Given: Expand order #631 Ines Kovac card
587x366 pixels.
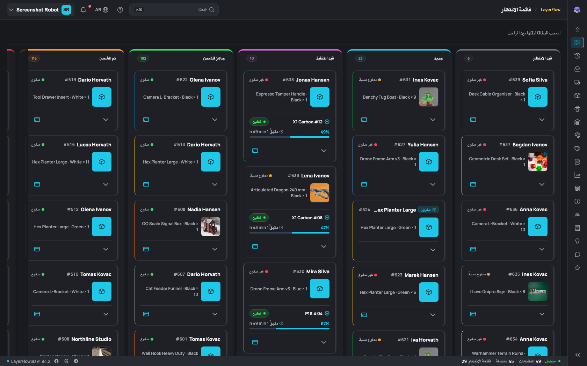Looking at the screenshot, I should tap(433, 120).
